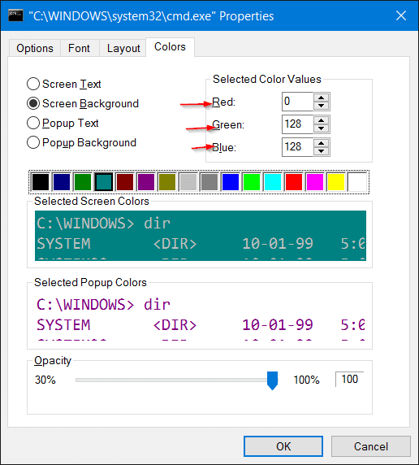
Task: Confirm changes with the OK button
Action: [283, 446]
